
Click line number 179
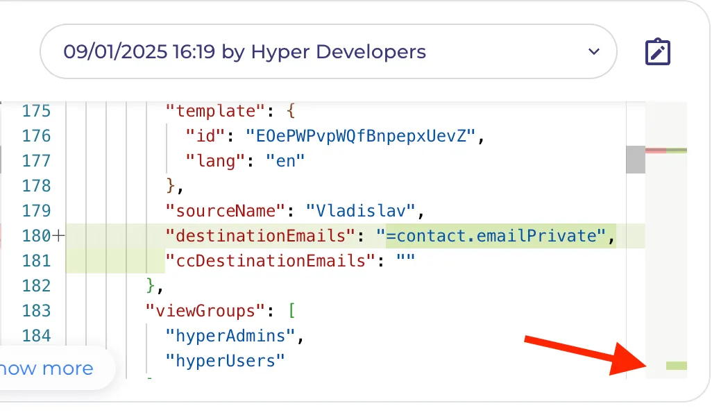(36, 211)
